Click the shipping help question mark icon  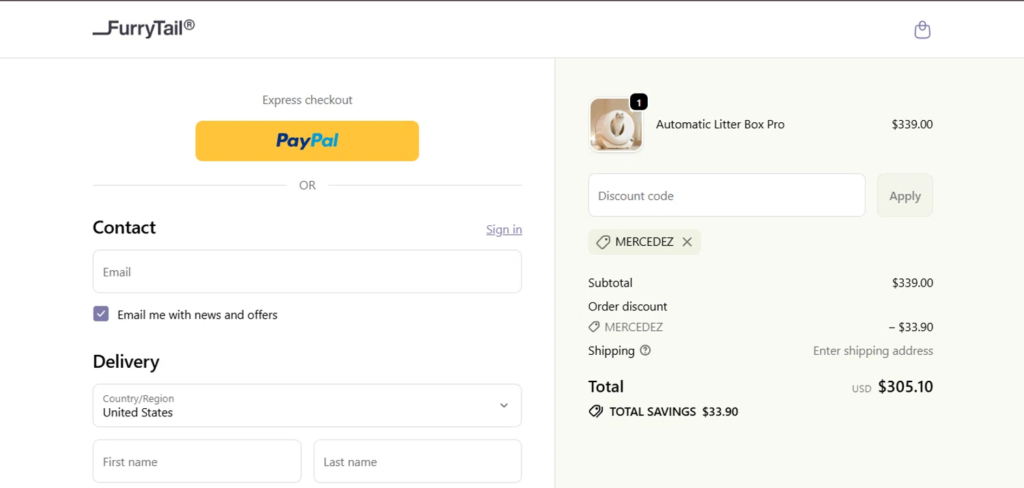(645, 350)
